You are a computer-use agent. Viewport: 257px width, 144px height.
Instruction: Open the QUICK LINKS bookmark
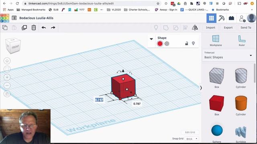coord(194,10)
